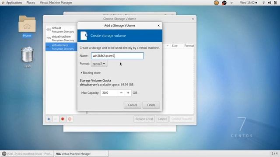Click the black and red tray icon
Screen dimensions: 280x157
pyautogui.click(x=224, y=3)
